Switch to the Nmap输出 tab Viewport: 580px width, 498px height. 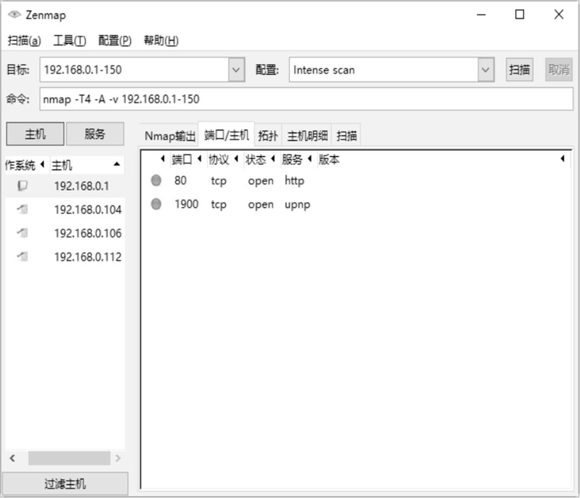[169, 136]
